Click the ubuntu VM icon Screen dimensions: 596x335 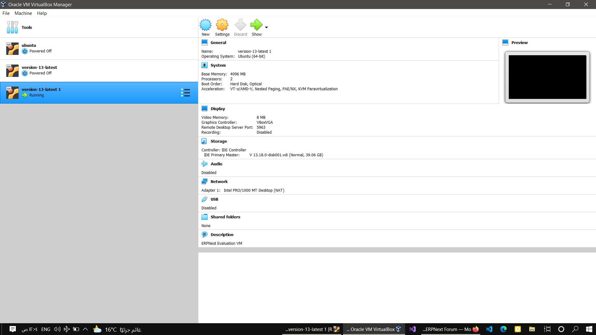point(12,49)
